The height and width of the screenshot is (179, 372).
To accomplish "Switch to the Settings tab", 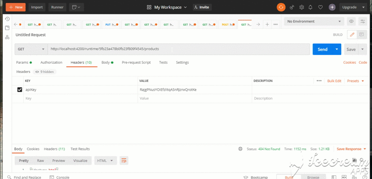I will pos(182,62).
